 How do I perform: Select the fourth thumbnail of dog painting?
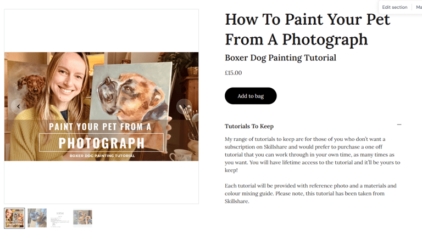[83, 218]
